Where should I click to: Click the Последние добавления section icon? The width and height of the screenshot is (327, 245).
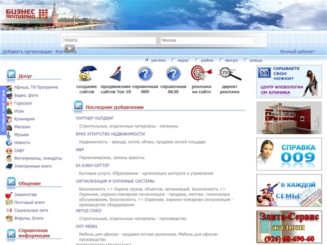click(78, 106)
